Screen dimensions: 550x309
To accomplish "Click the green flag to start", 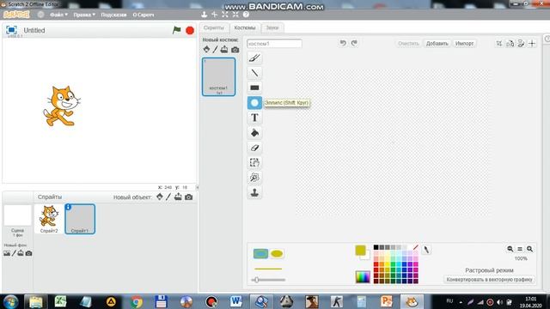I will [x=176, y=30].
